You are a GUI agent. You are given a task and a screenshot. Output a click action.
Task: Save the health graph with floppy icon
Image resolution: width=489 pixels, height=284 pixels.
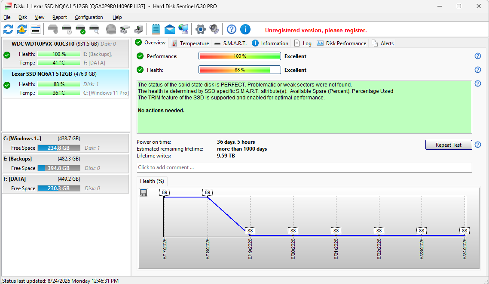(x=144, y=192)
